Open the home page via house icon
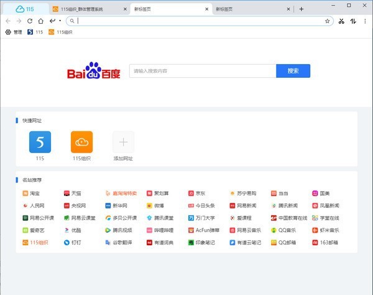The width and height of the screenshot is (373, 295). [40, 21]
